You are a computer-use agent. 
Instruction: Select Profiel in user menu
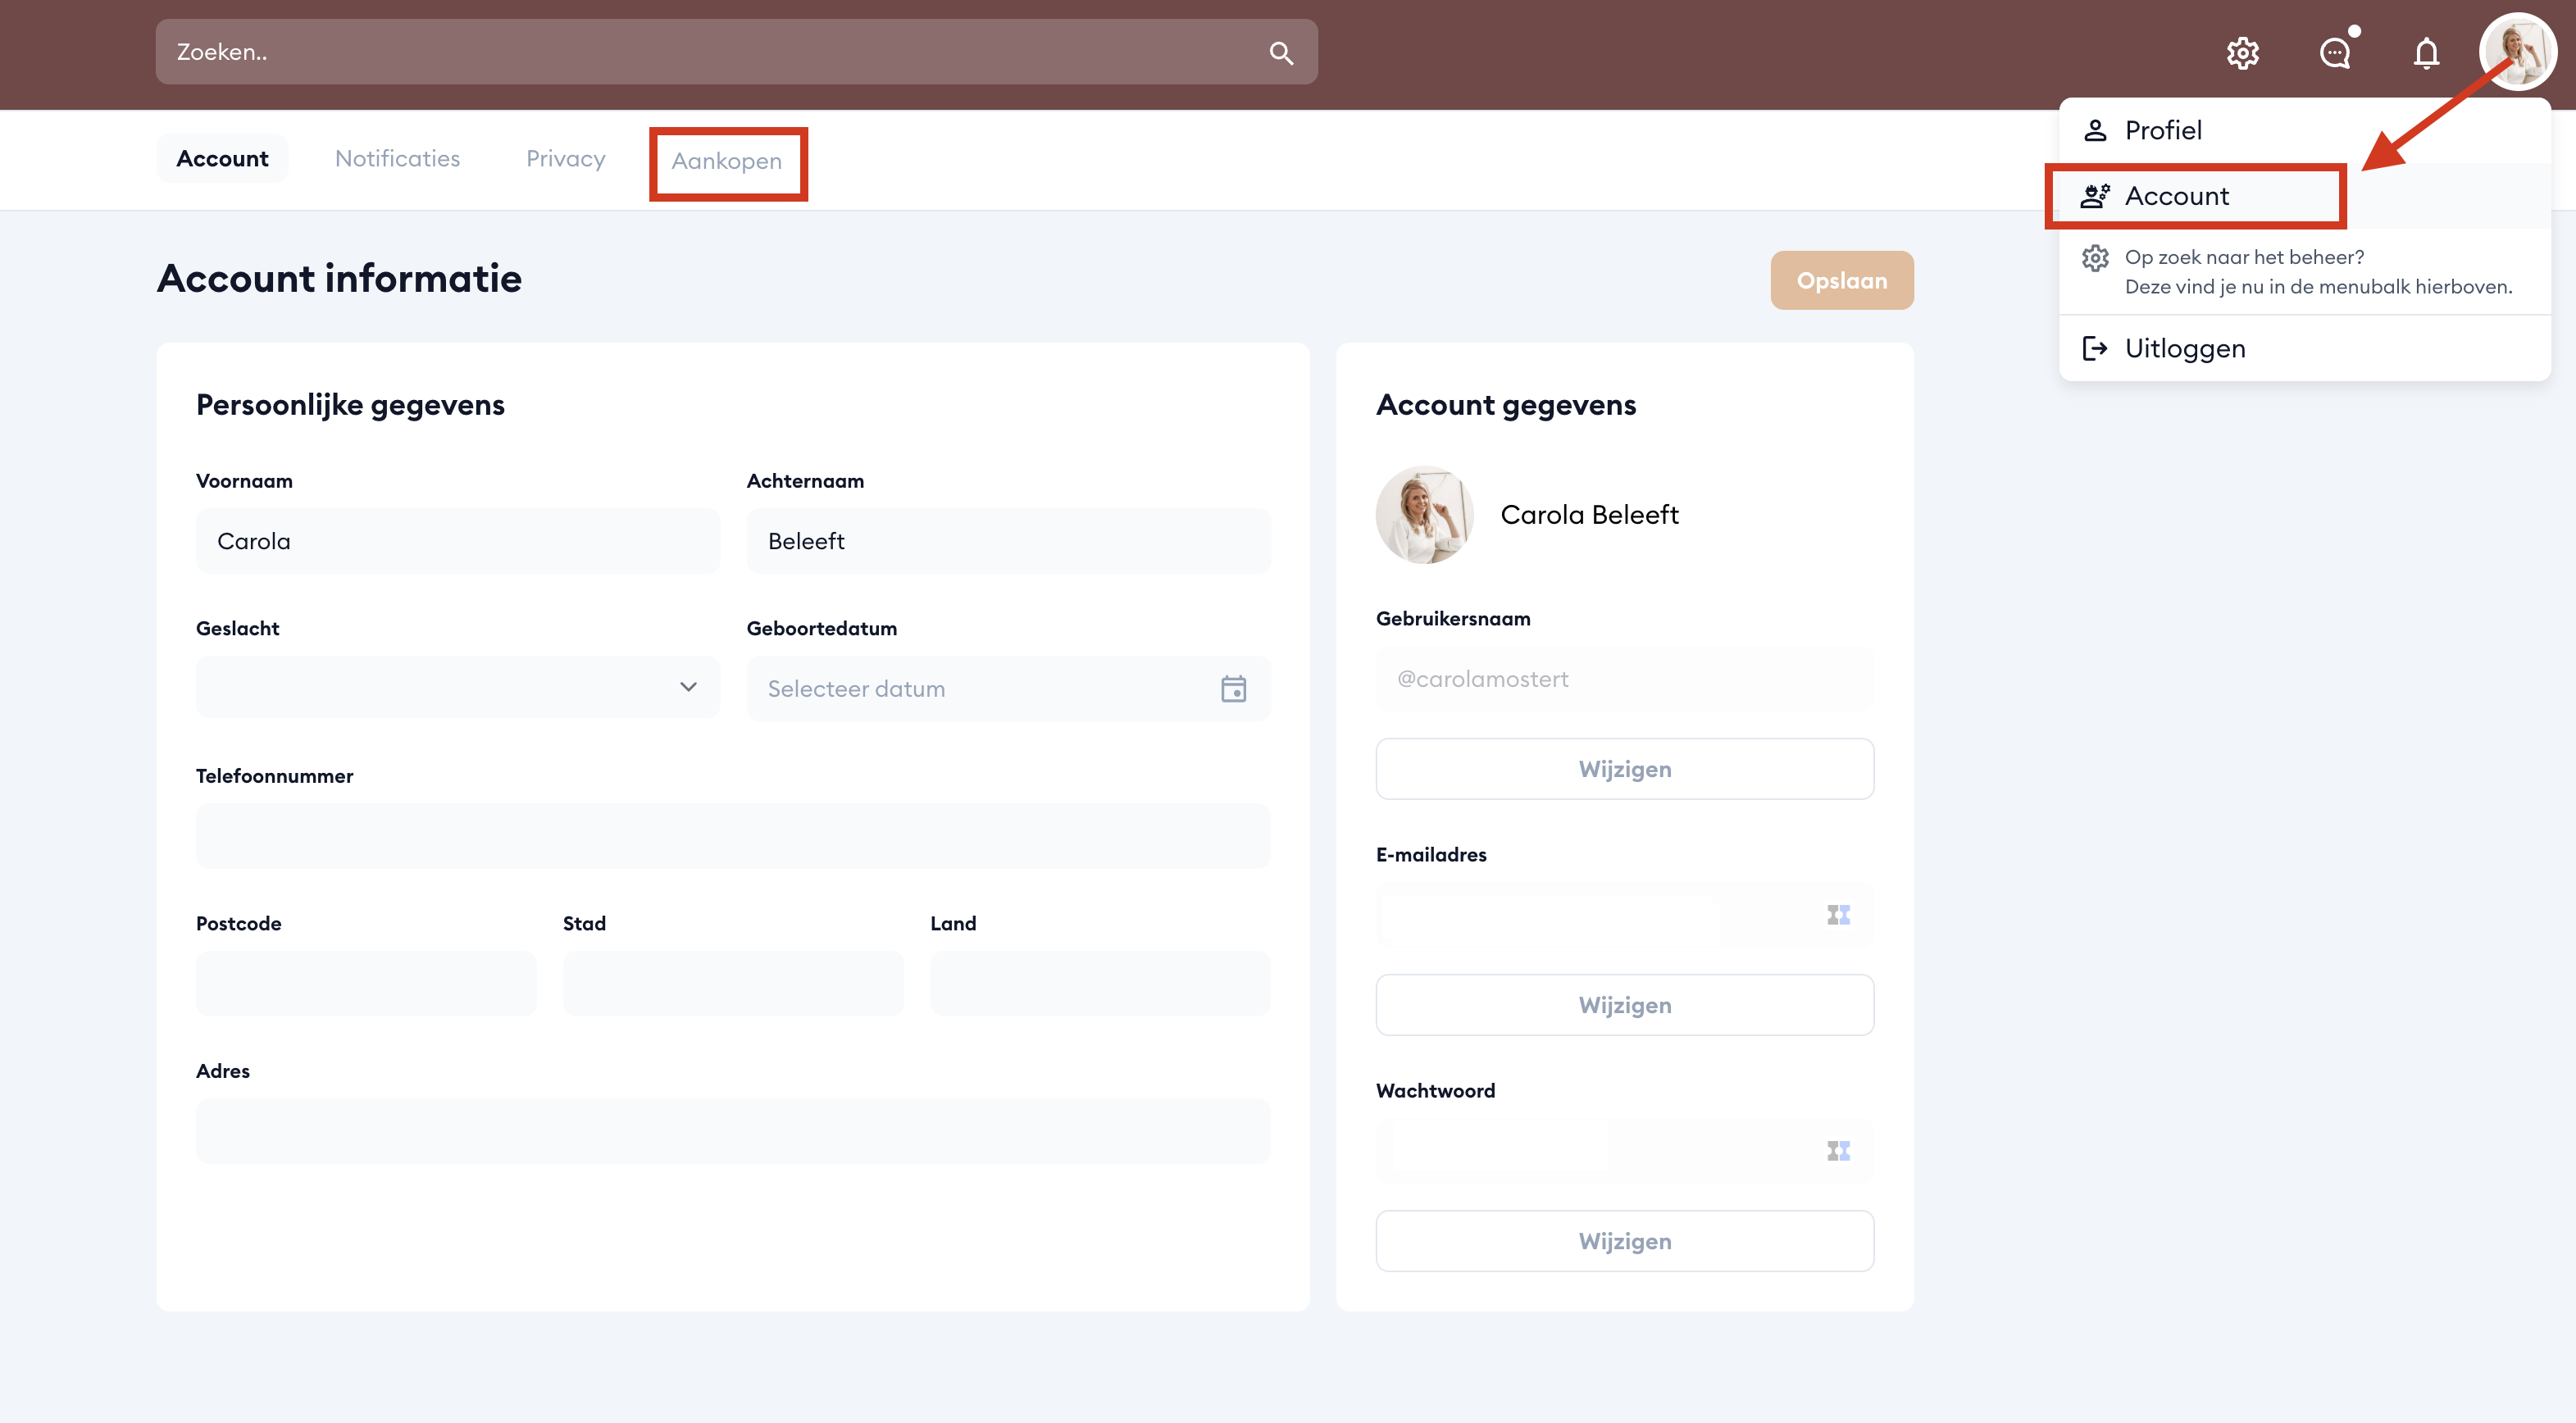click(x=2162, y=131)
